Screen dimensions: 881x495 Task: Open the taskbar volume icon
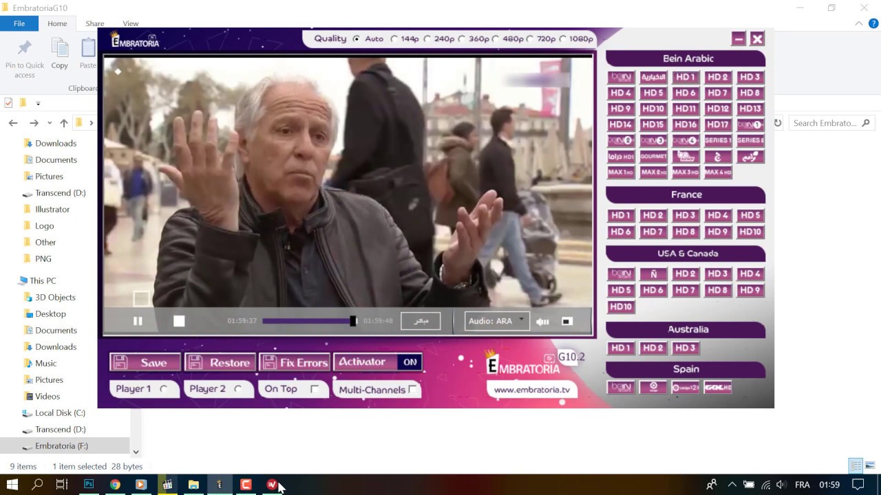pyautogui.click(x=781, y=485)
